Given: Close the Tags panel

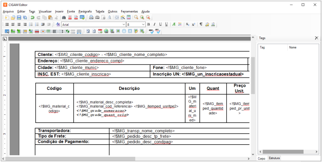Looking at the screenshot, I should point(316,38).
